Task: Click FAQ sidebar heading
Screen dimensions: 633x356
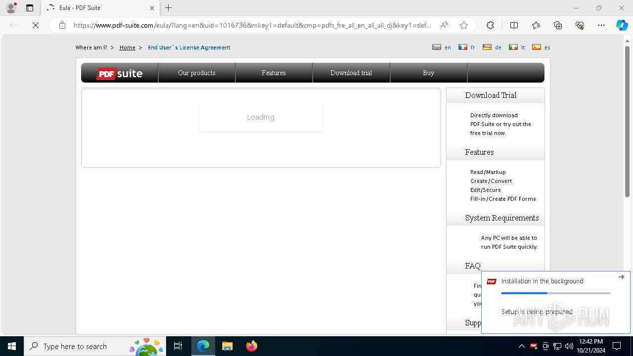Action: 473,266
